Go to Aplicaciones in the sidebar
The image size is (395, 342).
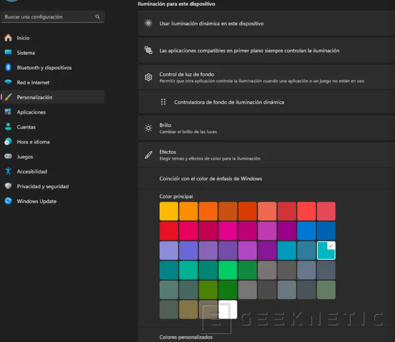click(x=31, y=112)
